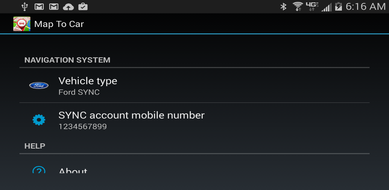Tap the Wi-Fi signal icon
The width and height of the screenshot is (389, 190).
pos(298,7)
